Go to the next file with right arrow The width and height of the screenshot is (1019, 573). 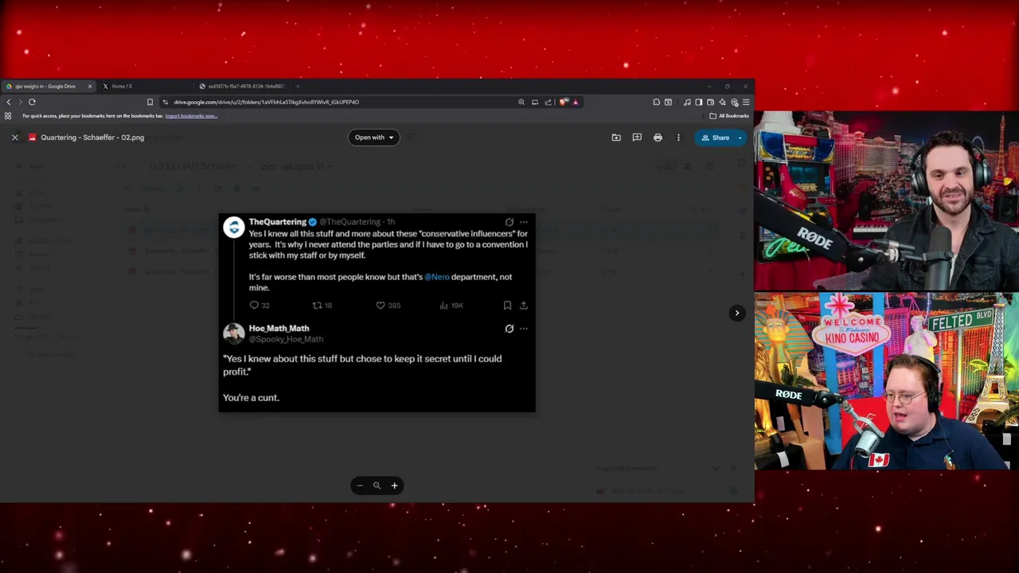pyautogui.click(x=737, y=313)
